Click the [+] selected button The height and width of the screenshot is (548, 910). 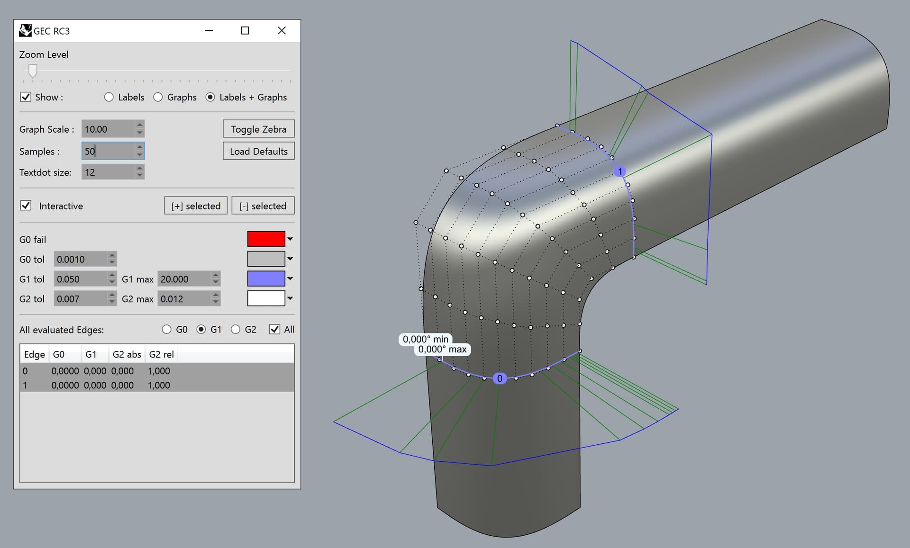point(196,206)
